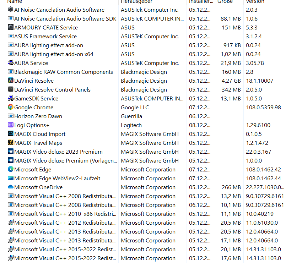Click the Logitech publisher cell
Viewport: 302px width, 263px height.
pyautogui.click(x=131, y=125)
